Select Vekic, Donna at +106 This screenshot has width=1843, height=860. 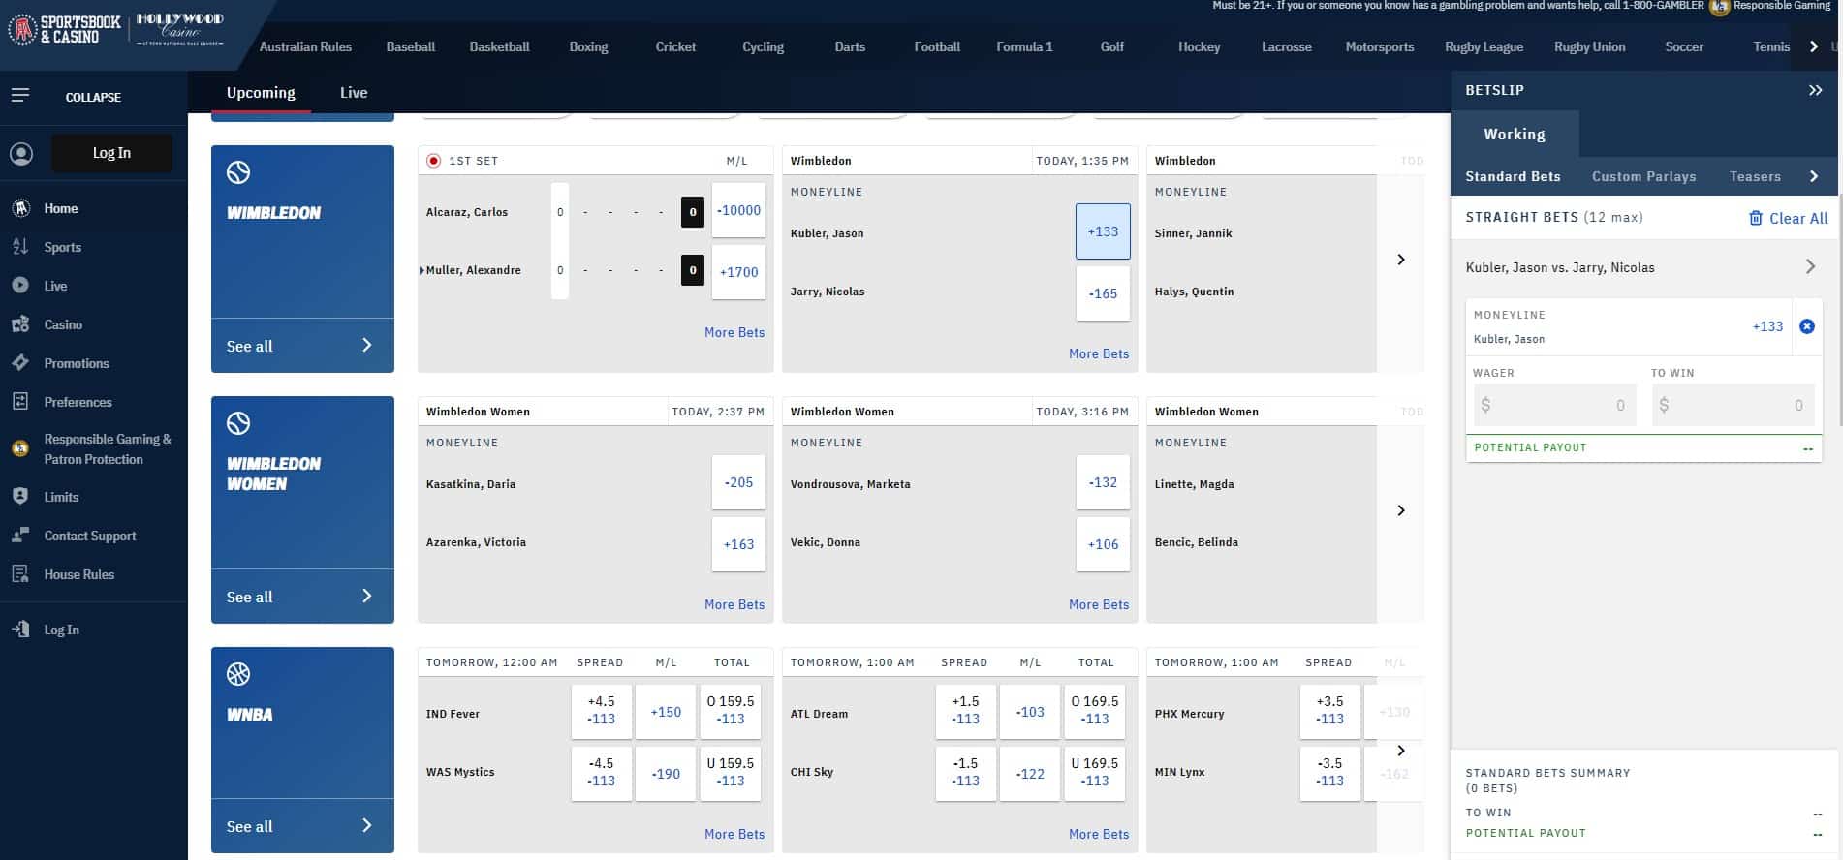tap(1103, 544)
